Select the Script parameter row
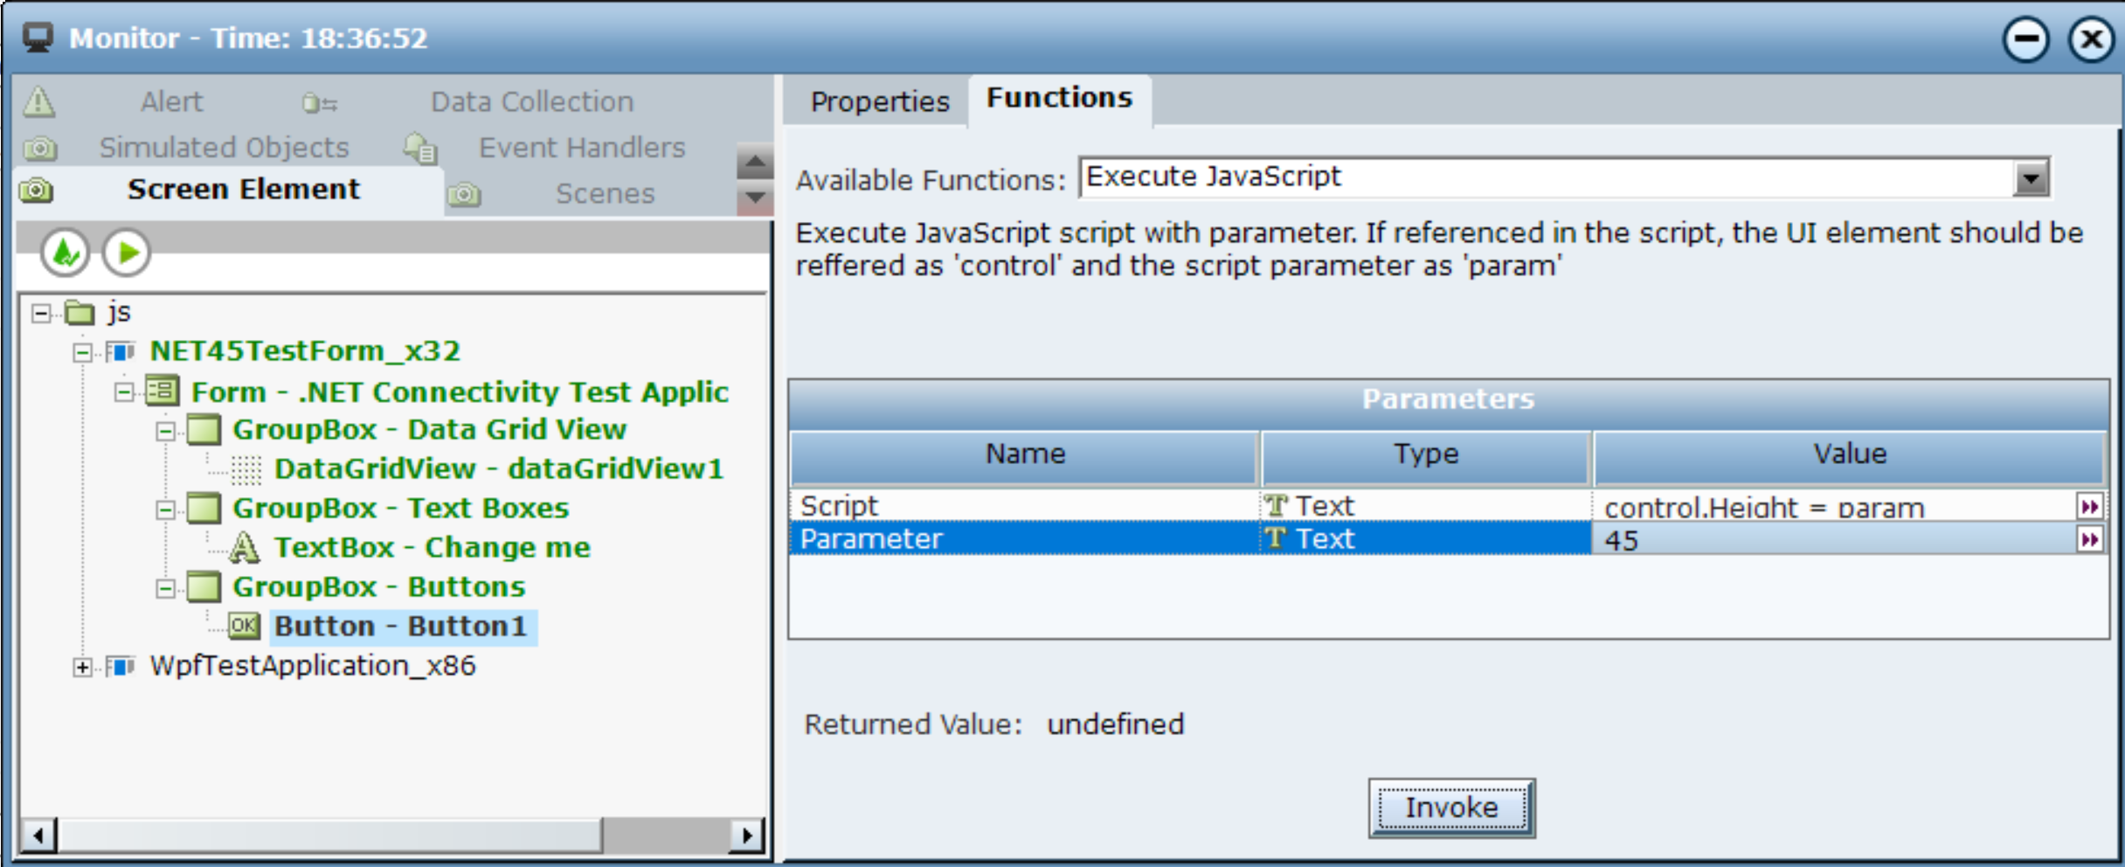This screenshot has height=867, width=2125. 1022,506
